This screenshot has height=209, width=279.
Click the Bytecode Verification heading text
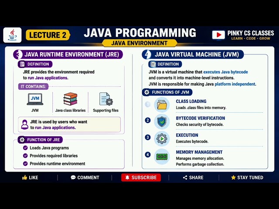click(201, 118)
